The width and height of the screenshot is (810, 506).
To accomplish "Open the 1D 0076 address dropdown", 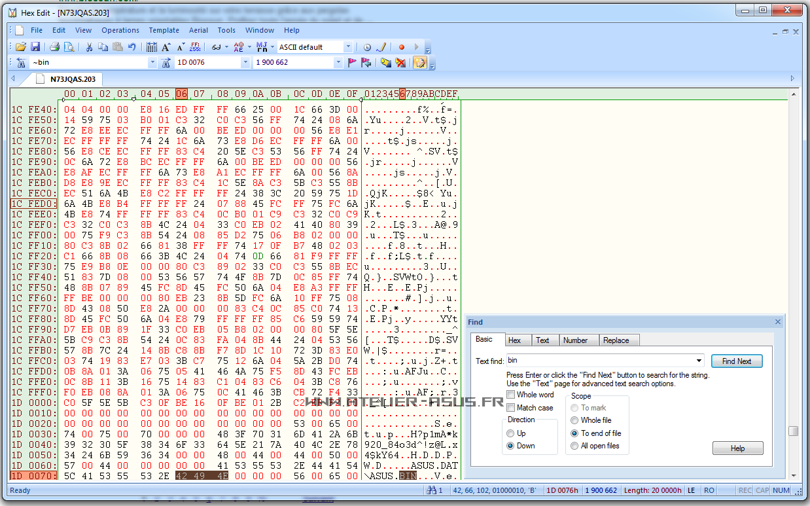I will click(245, 63).
